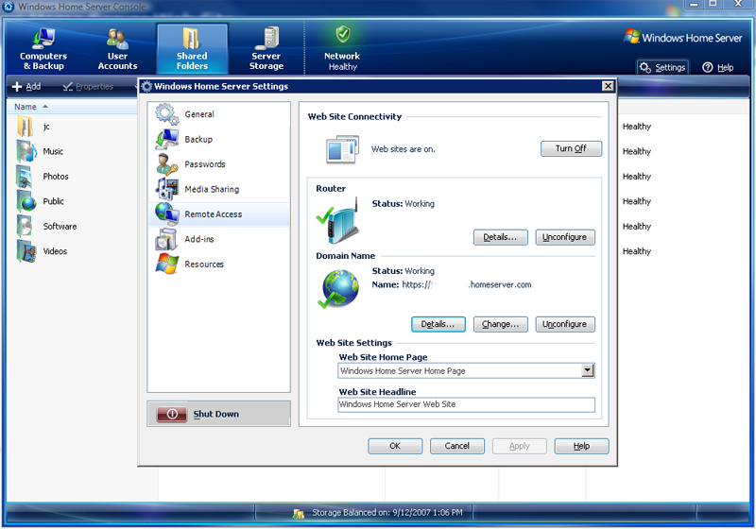Screen dimensions: 756x529
Task: Click the Shut Down button
Action: [x=219, y=414]
